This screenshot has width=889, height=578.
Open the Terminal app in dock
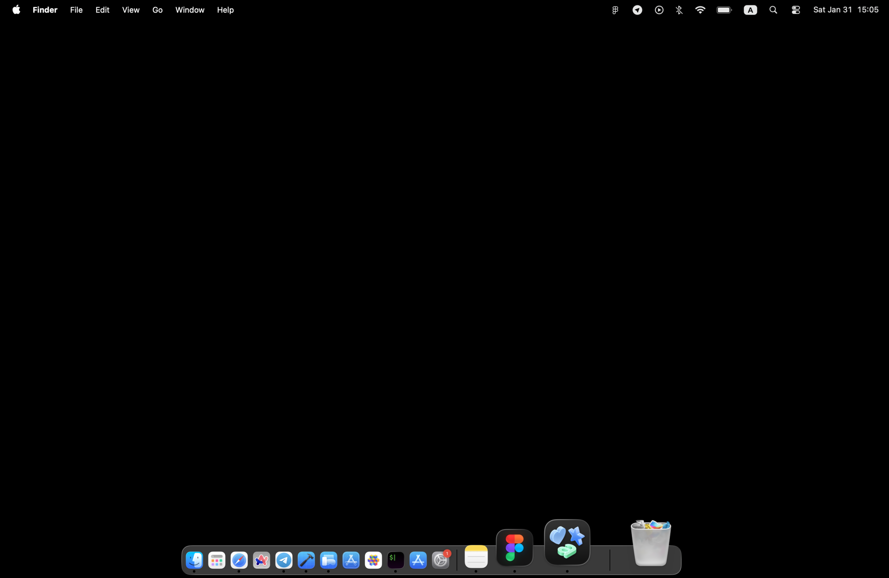[396, 560]
